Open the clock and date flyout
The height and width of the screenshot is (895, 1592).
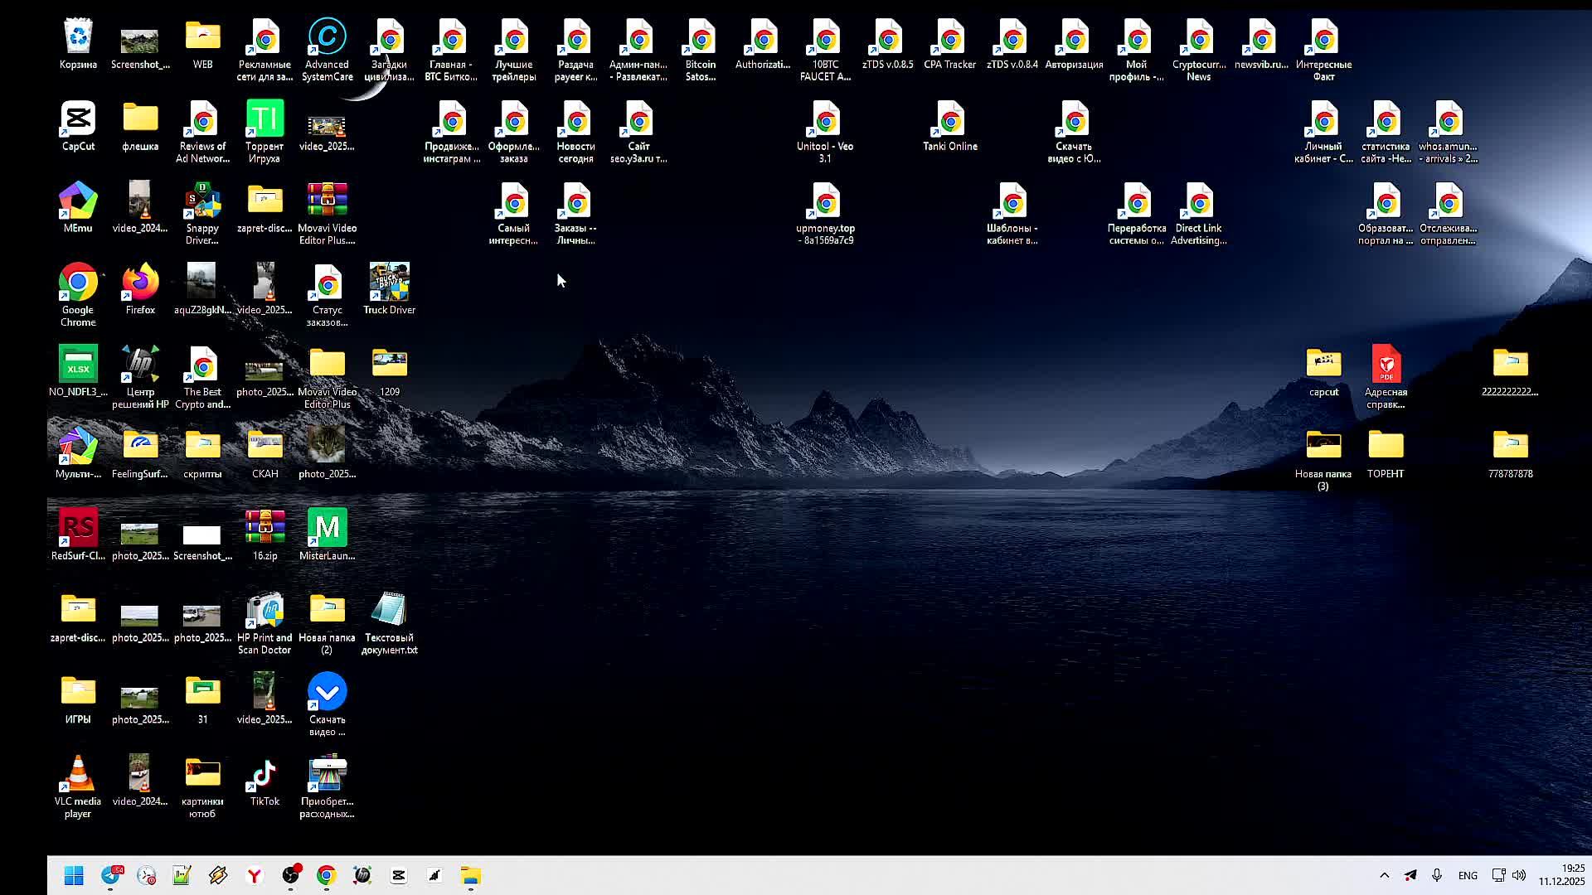pos(1561,875)
